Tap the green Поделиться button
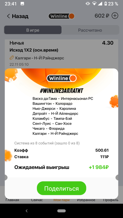 tap(61, 188)
